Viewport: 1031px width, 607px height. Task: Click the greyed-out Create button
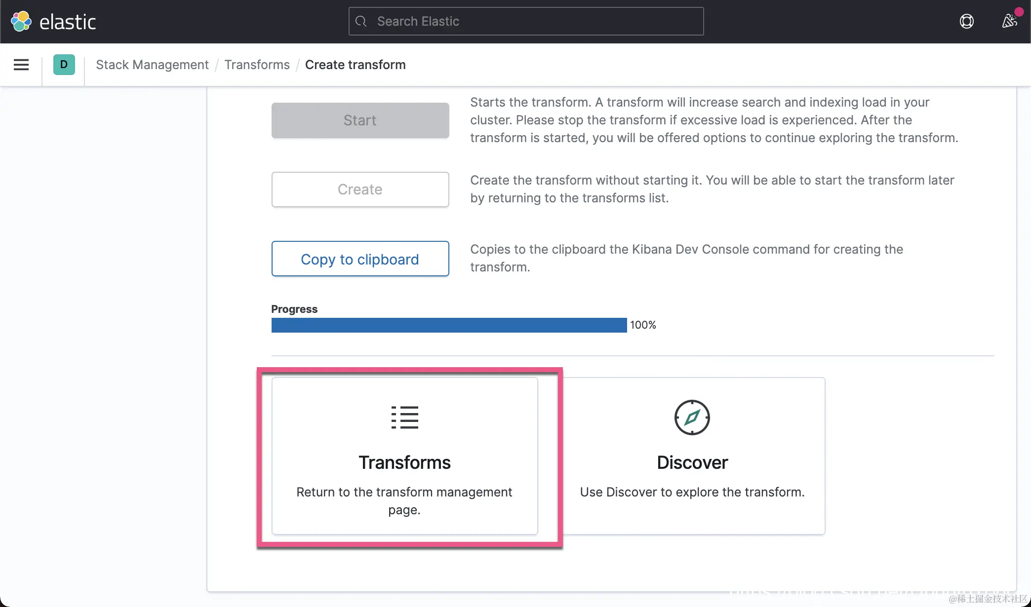[x=360, y=190]
